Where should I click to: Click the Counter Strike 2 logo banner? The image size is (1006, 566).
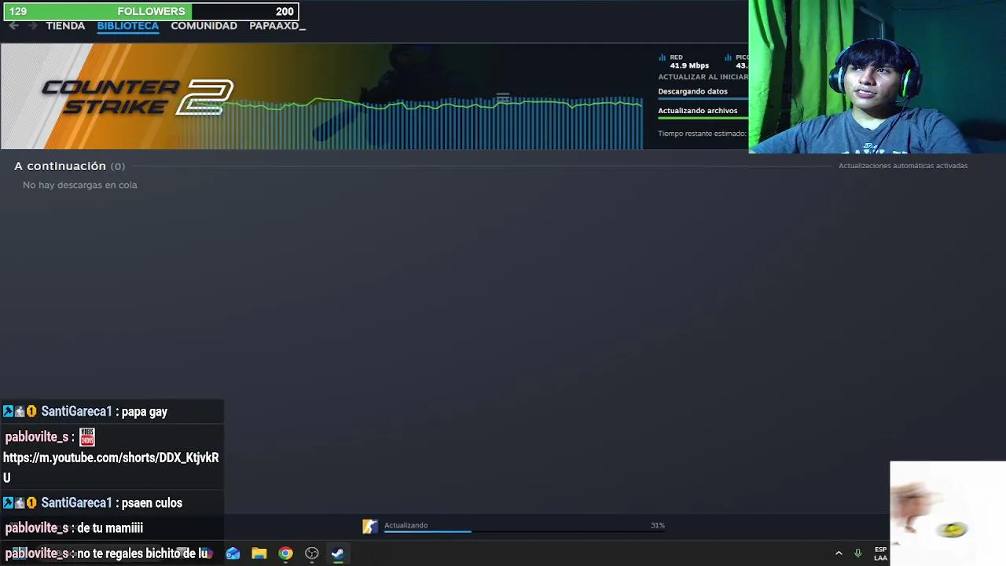point(138,97)
